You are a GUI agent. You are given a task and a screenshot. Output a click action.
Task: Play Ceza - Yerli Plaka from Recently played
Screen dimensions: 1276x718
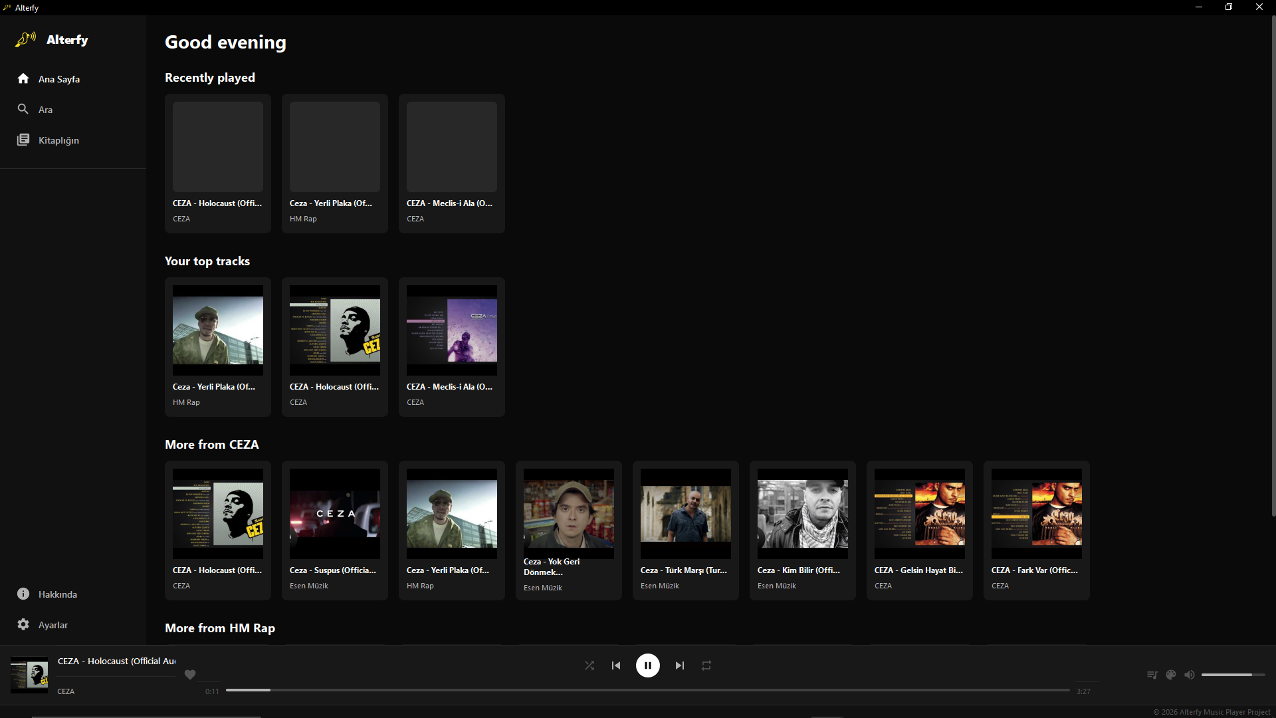pos(335,164)
